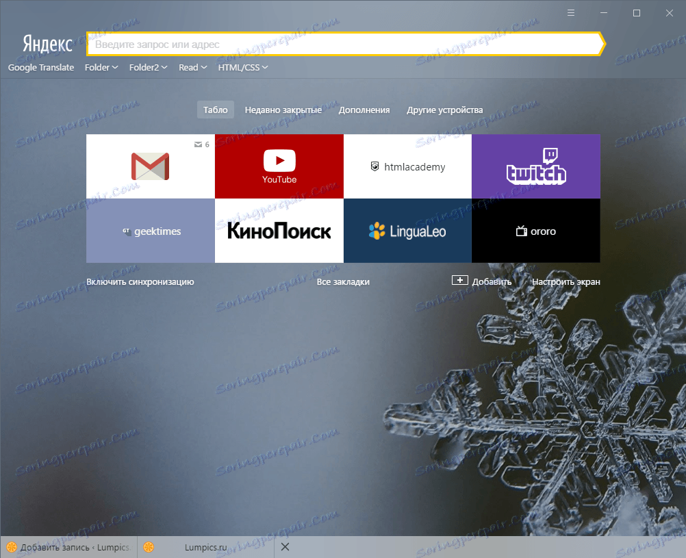This screenshot has width=686, height=558.
Task: Maximize the browser window
Action: click(637, 13)
